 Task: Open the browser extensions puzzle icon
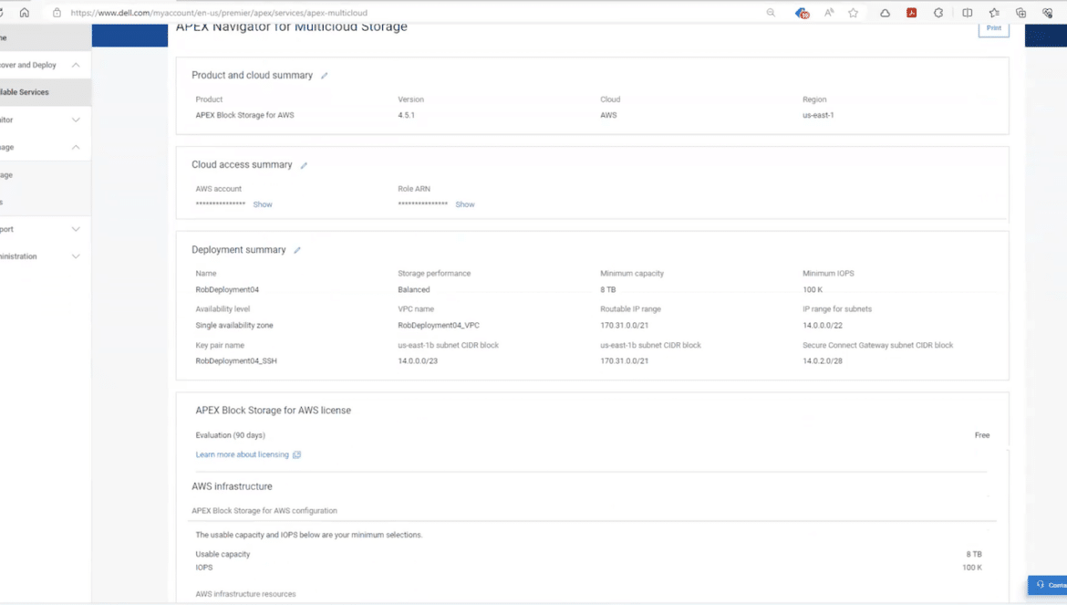tap(938, 12)
